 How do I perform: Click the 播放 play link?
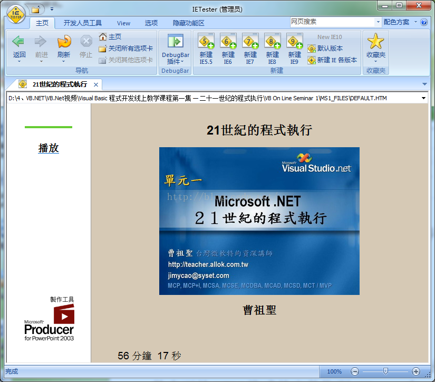[49, 148]
